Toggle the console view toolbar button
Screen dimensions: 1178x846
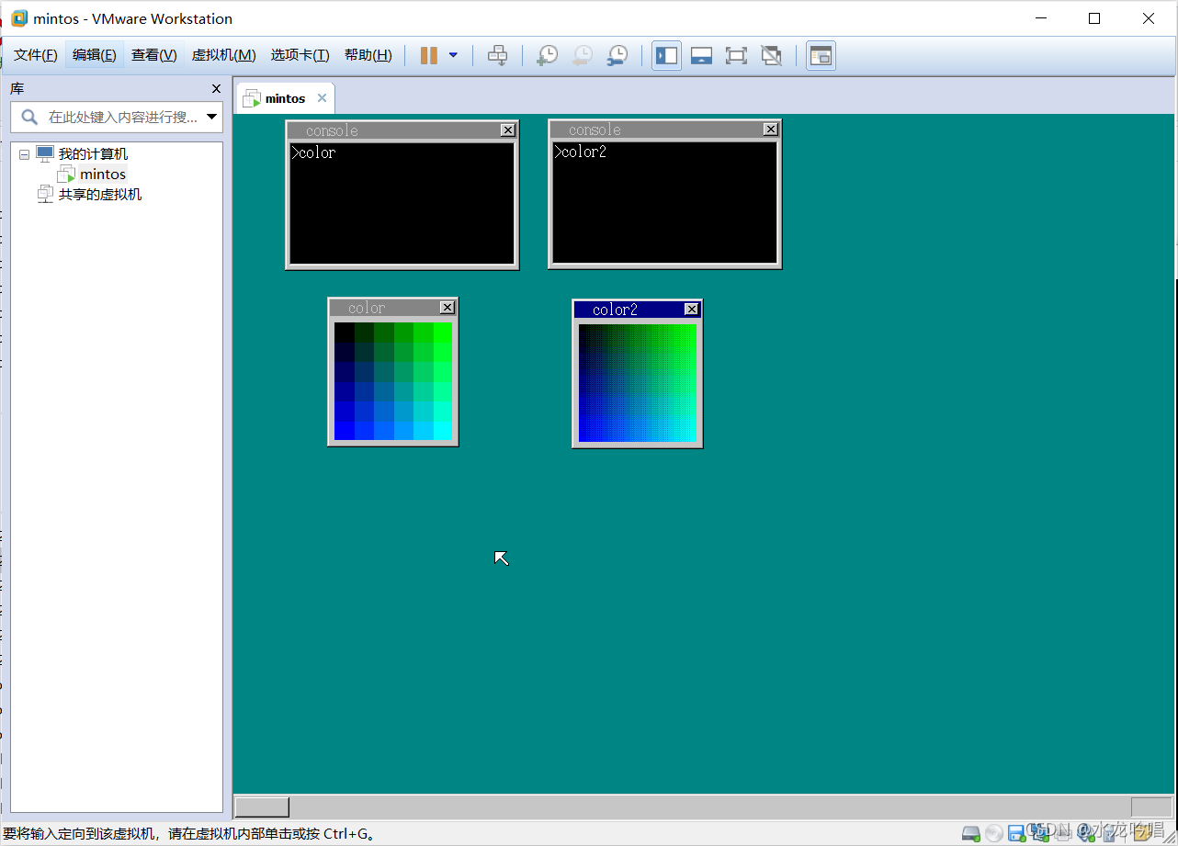[x=821, y=55]
